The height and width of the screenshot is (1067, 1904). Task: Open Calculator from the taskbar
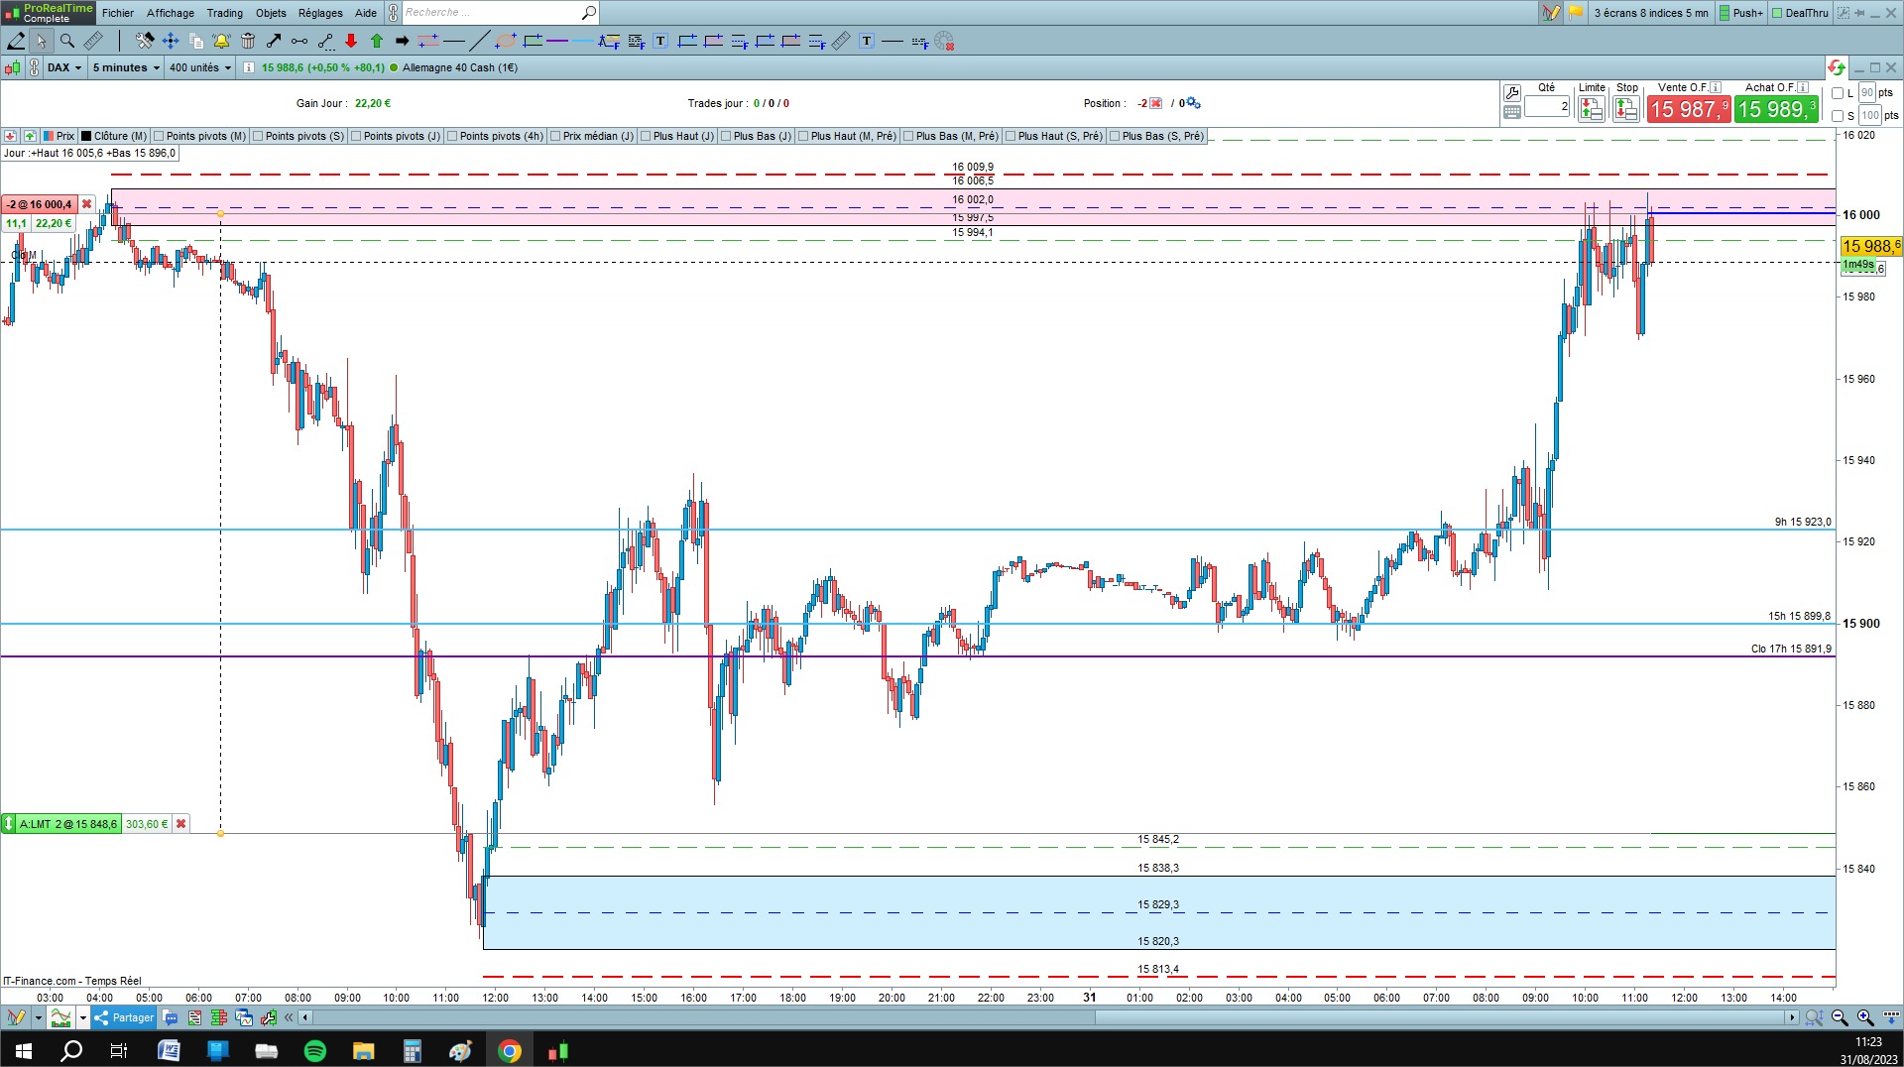point(413,1051)
